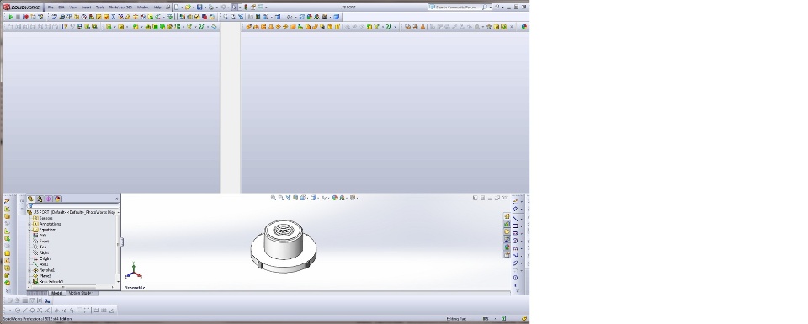
Task: Expand the Revolve1 feature node
Action: click(30, 270)
